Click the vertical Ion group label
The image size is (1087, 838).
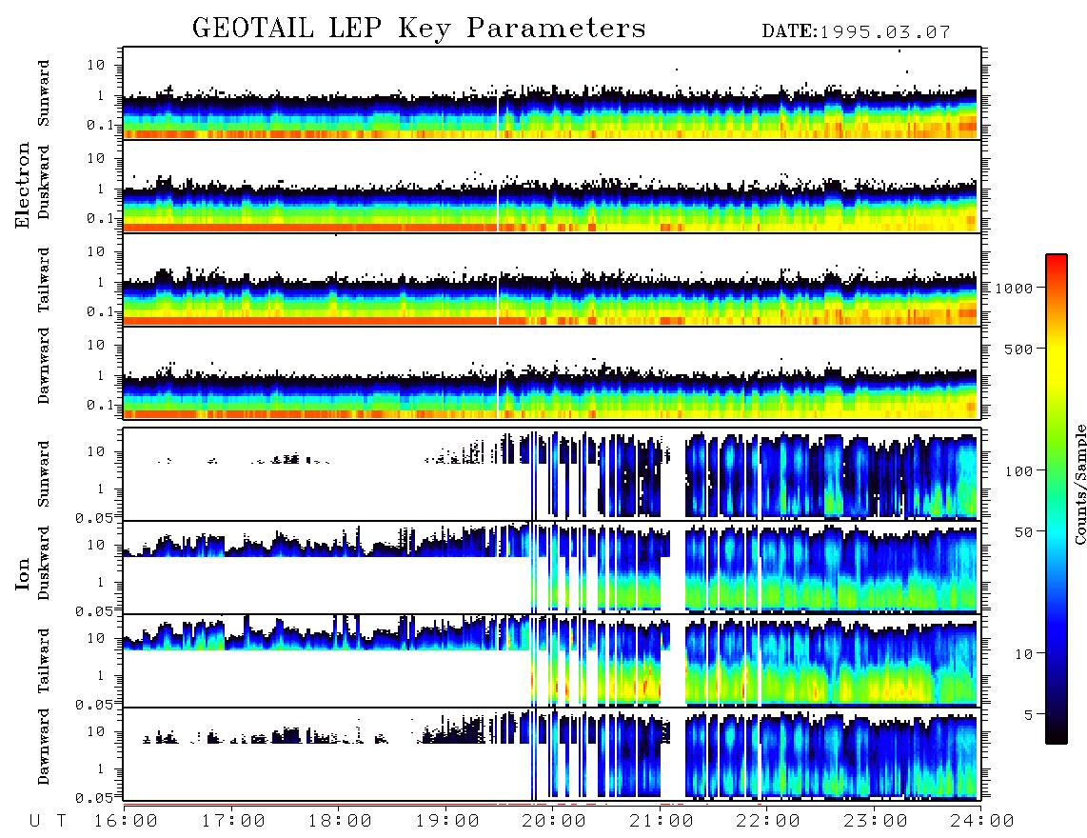click(22, 573)
